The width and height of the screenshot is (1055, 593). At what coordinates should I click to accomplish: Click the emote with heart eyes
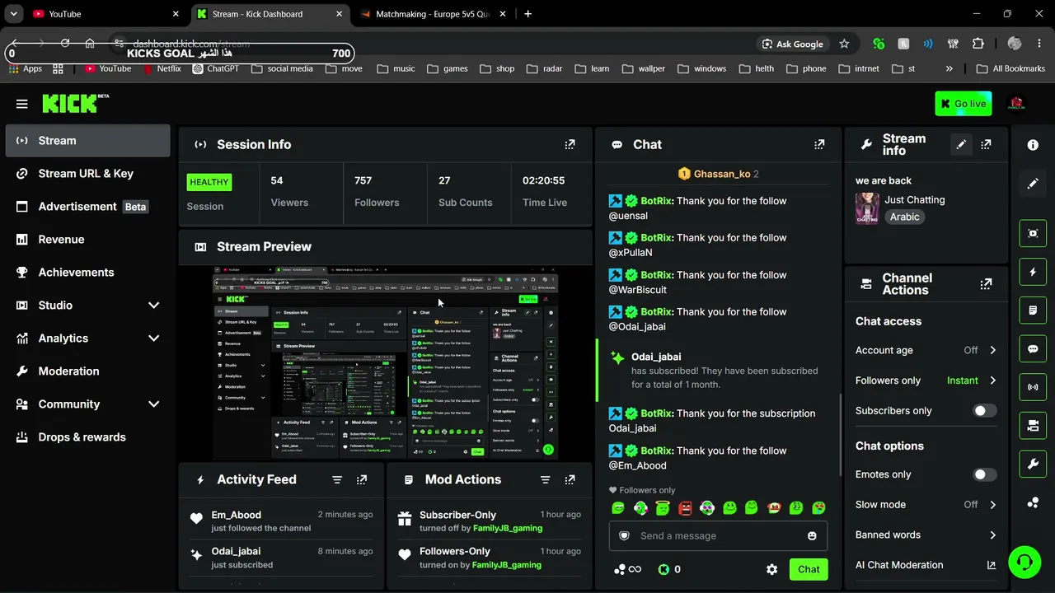818,508
